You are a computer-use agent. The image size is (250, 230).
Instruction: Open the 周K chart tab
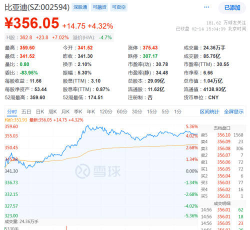coord(52,111)
